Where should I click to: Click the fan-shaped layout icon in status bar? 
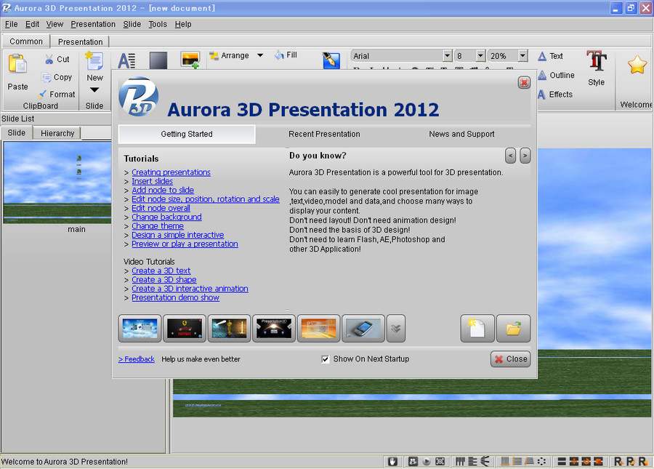pyautogui.click(x=485, y=461)
